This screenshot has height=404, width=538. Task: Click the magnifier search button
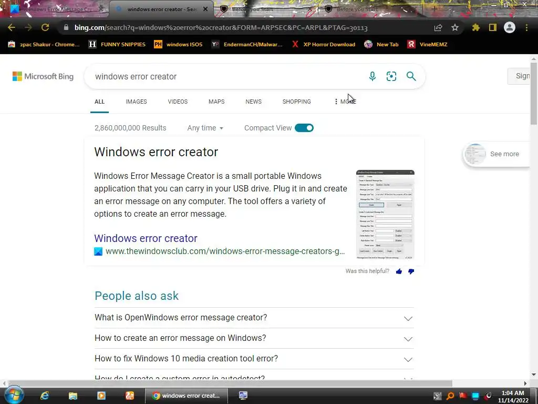point(411,76)
